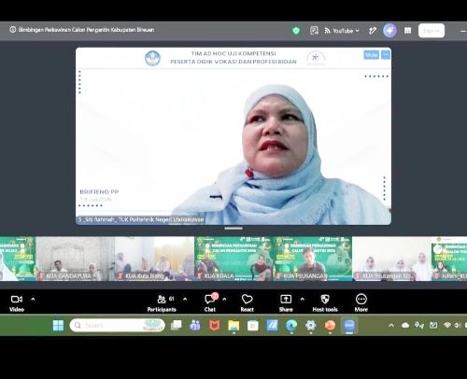Click the Mute button on speaker video
This screenshot has height=379, width=467.
[371, 55]
